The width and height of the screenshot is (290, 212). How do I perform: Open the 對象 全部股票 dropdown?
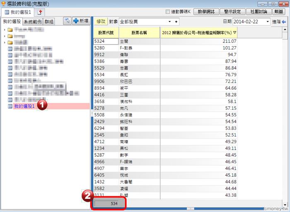pos(169,22)
